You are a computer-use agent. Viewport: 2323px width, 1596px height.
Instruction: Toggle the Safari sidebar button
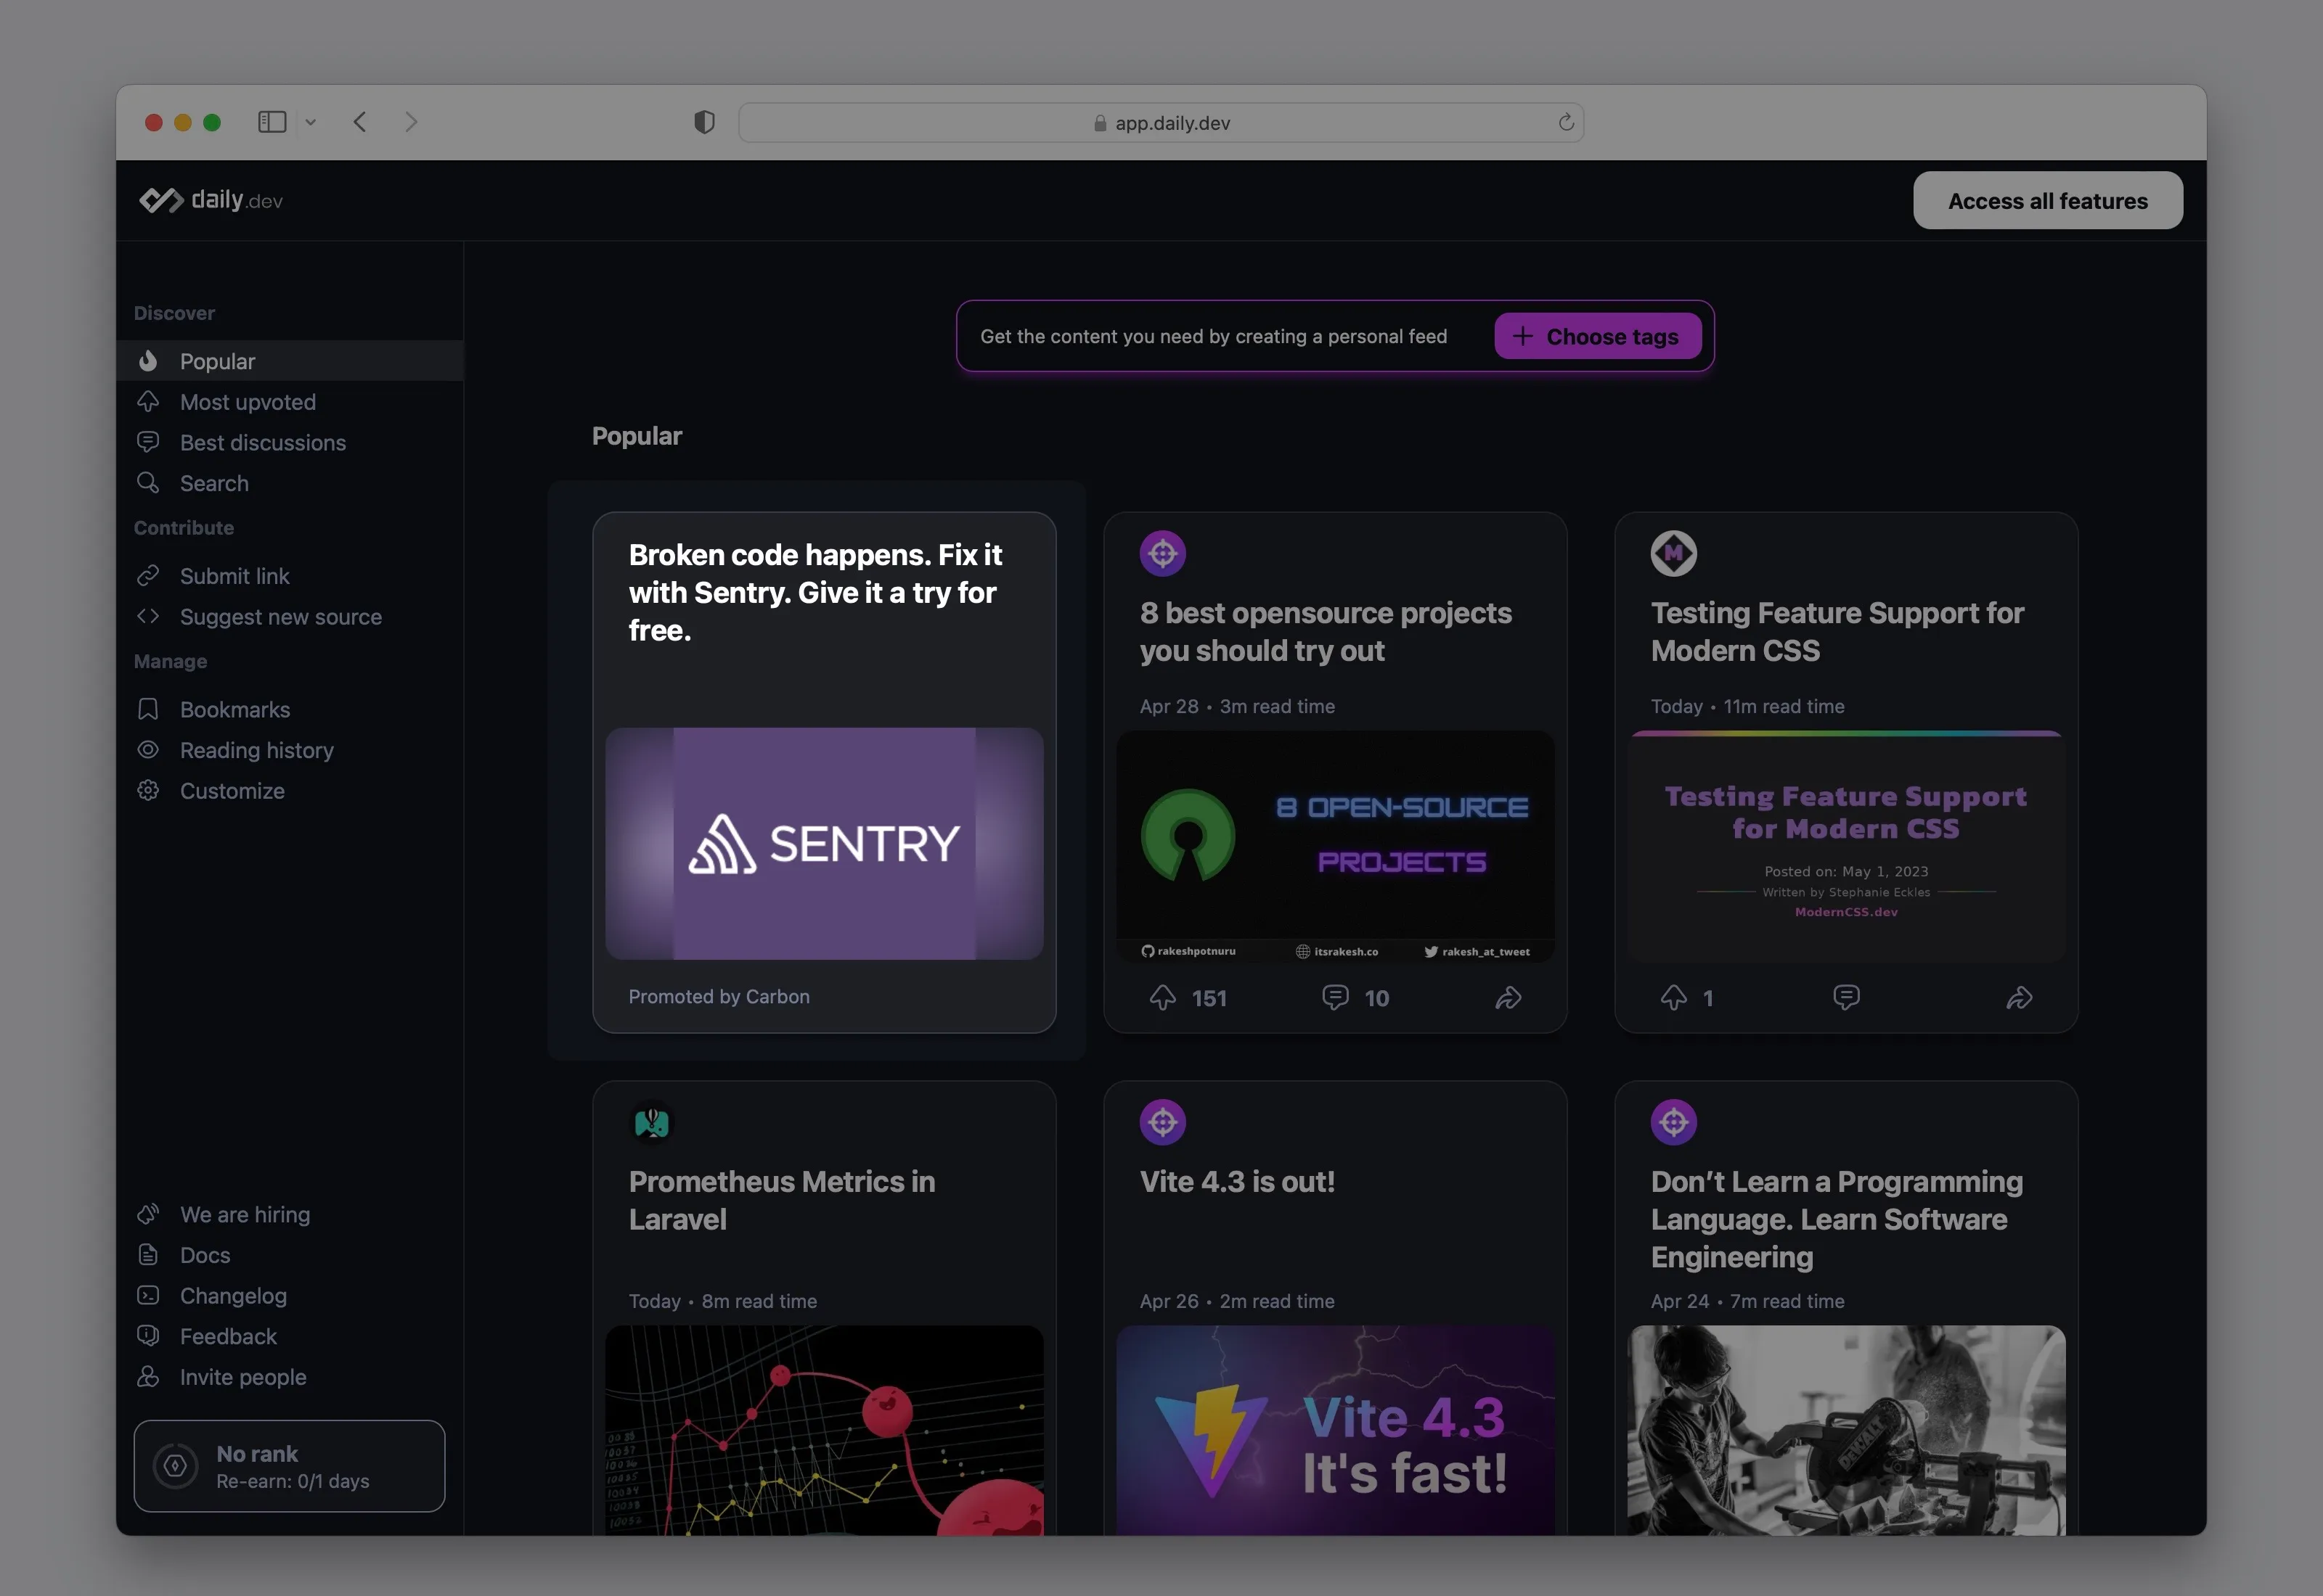[x=272, y=122]
